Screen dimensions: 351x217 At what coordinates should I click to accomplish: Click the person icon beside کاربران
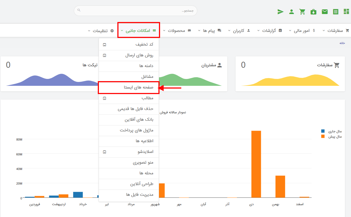pyautogui.click(x=249, y=31)
